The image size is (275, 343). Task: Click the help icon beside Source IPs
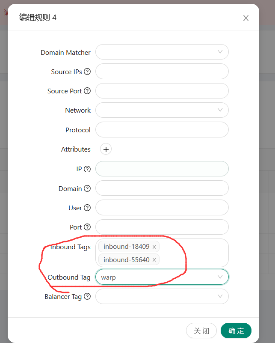(x=87, y=72)
